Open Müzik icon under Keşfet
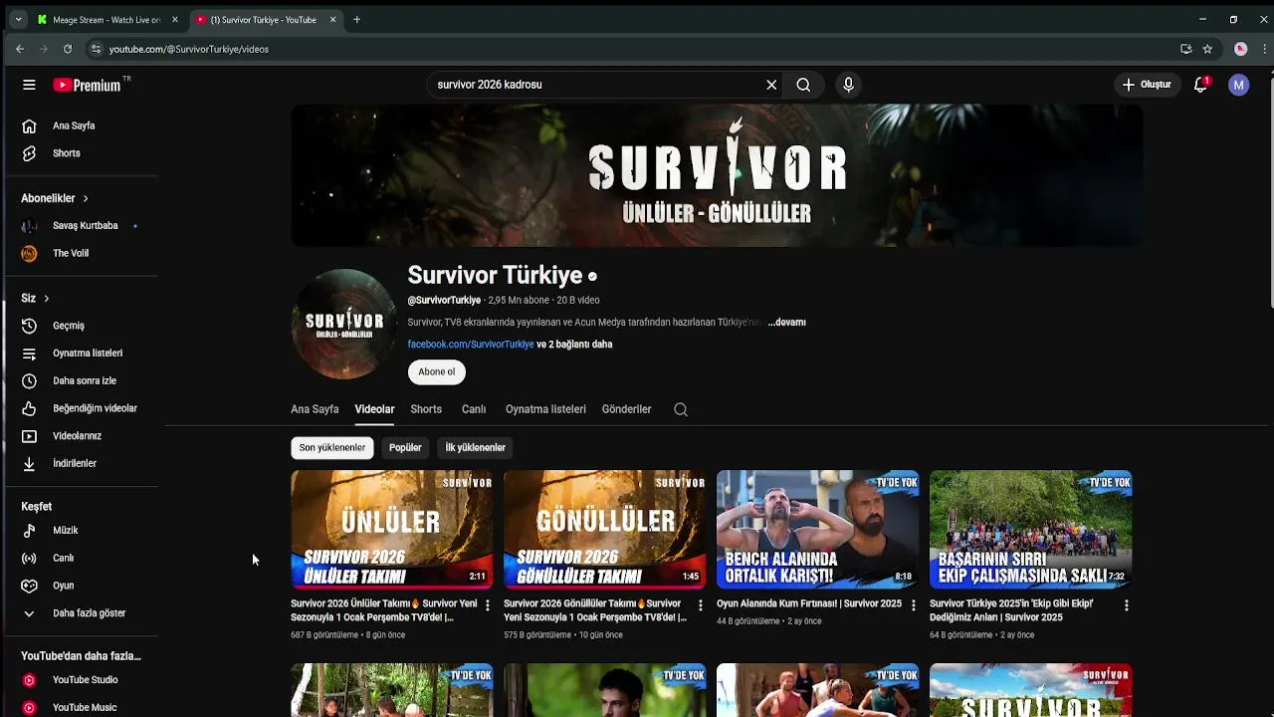 [29, 531]
